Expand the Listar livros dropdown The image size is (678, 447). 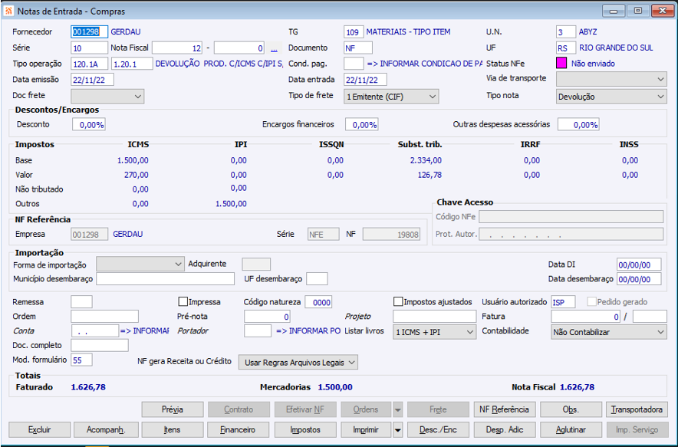click(x=434, y=332)
